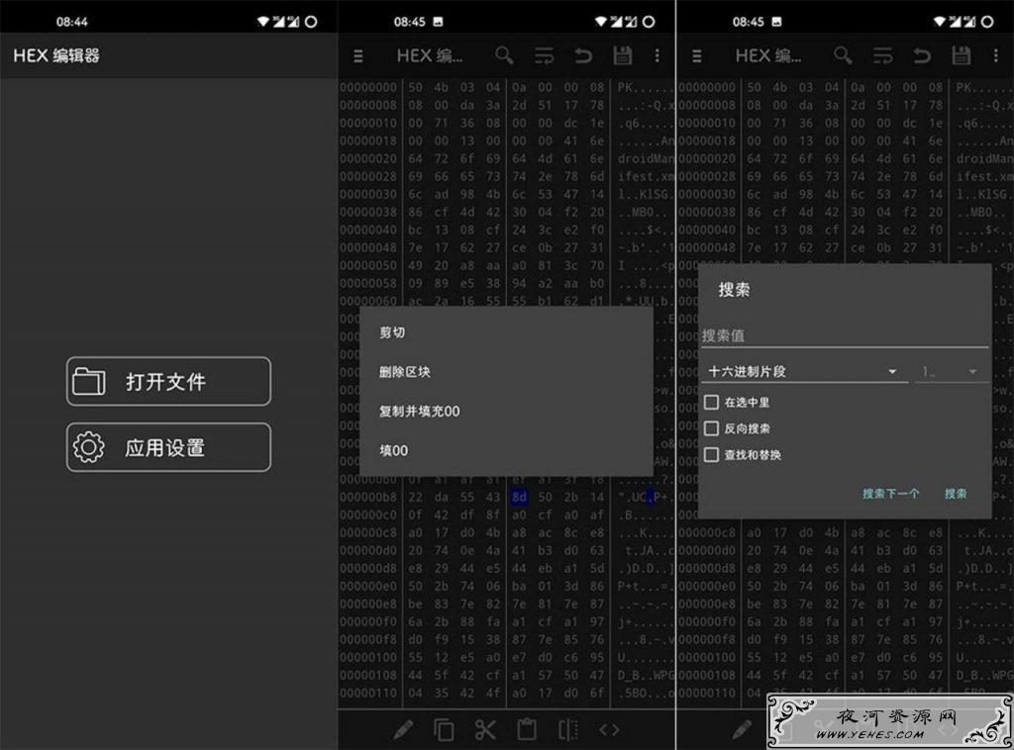Open the hamburger menu in right screen
The width and height of the screenshot is (1014, 750).
tap(696, 56)
